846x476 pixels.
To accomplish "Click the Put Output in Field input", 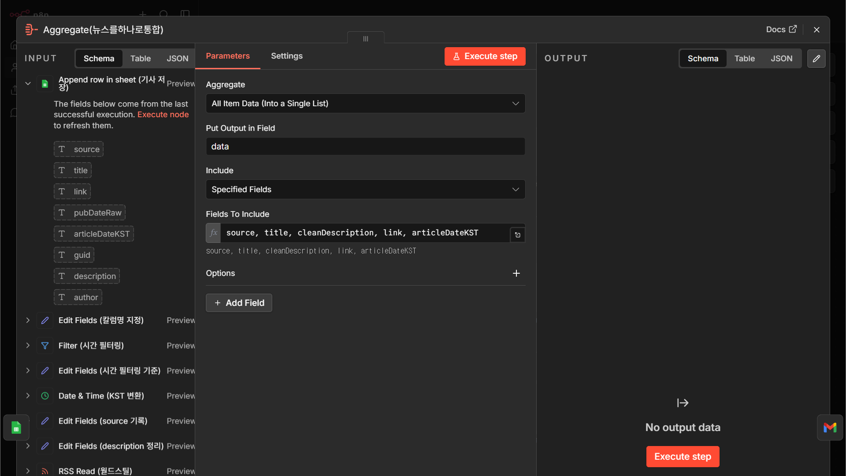I will click(365, 146).
